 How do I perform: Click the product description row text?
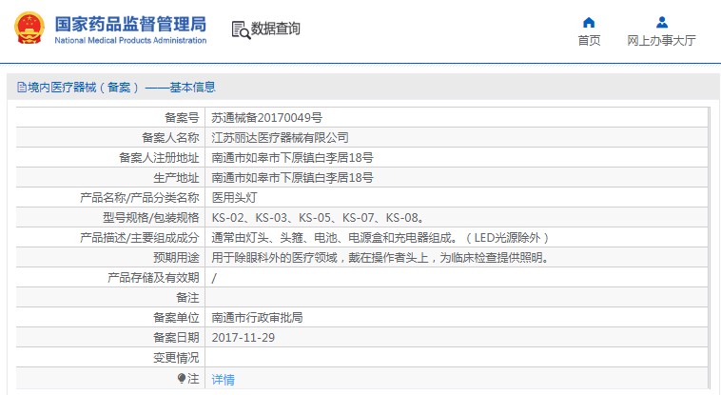click(380, 238)
